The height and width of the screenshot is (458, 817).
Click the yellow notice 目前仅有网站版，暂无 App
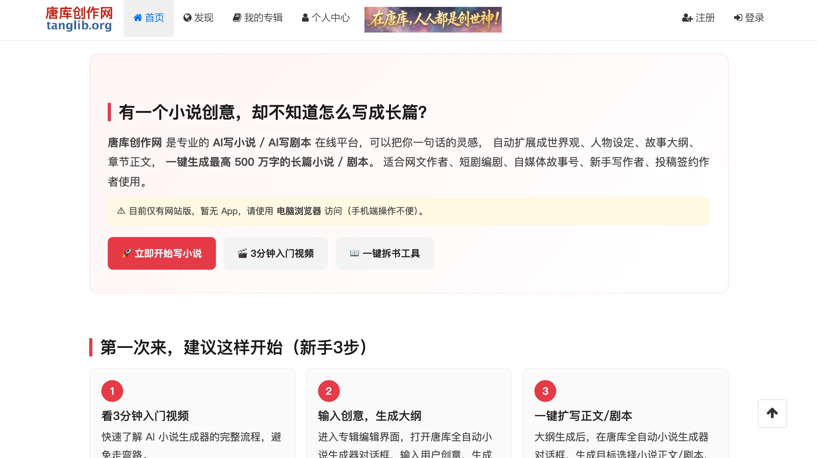tap(408, 211)
